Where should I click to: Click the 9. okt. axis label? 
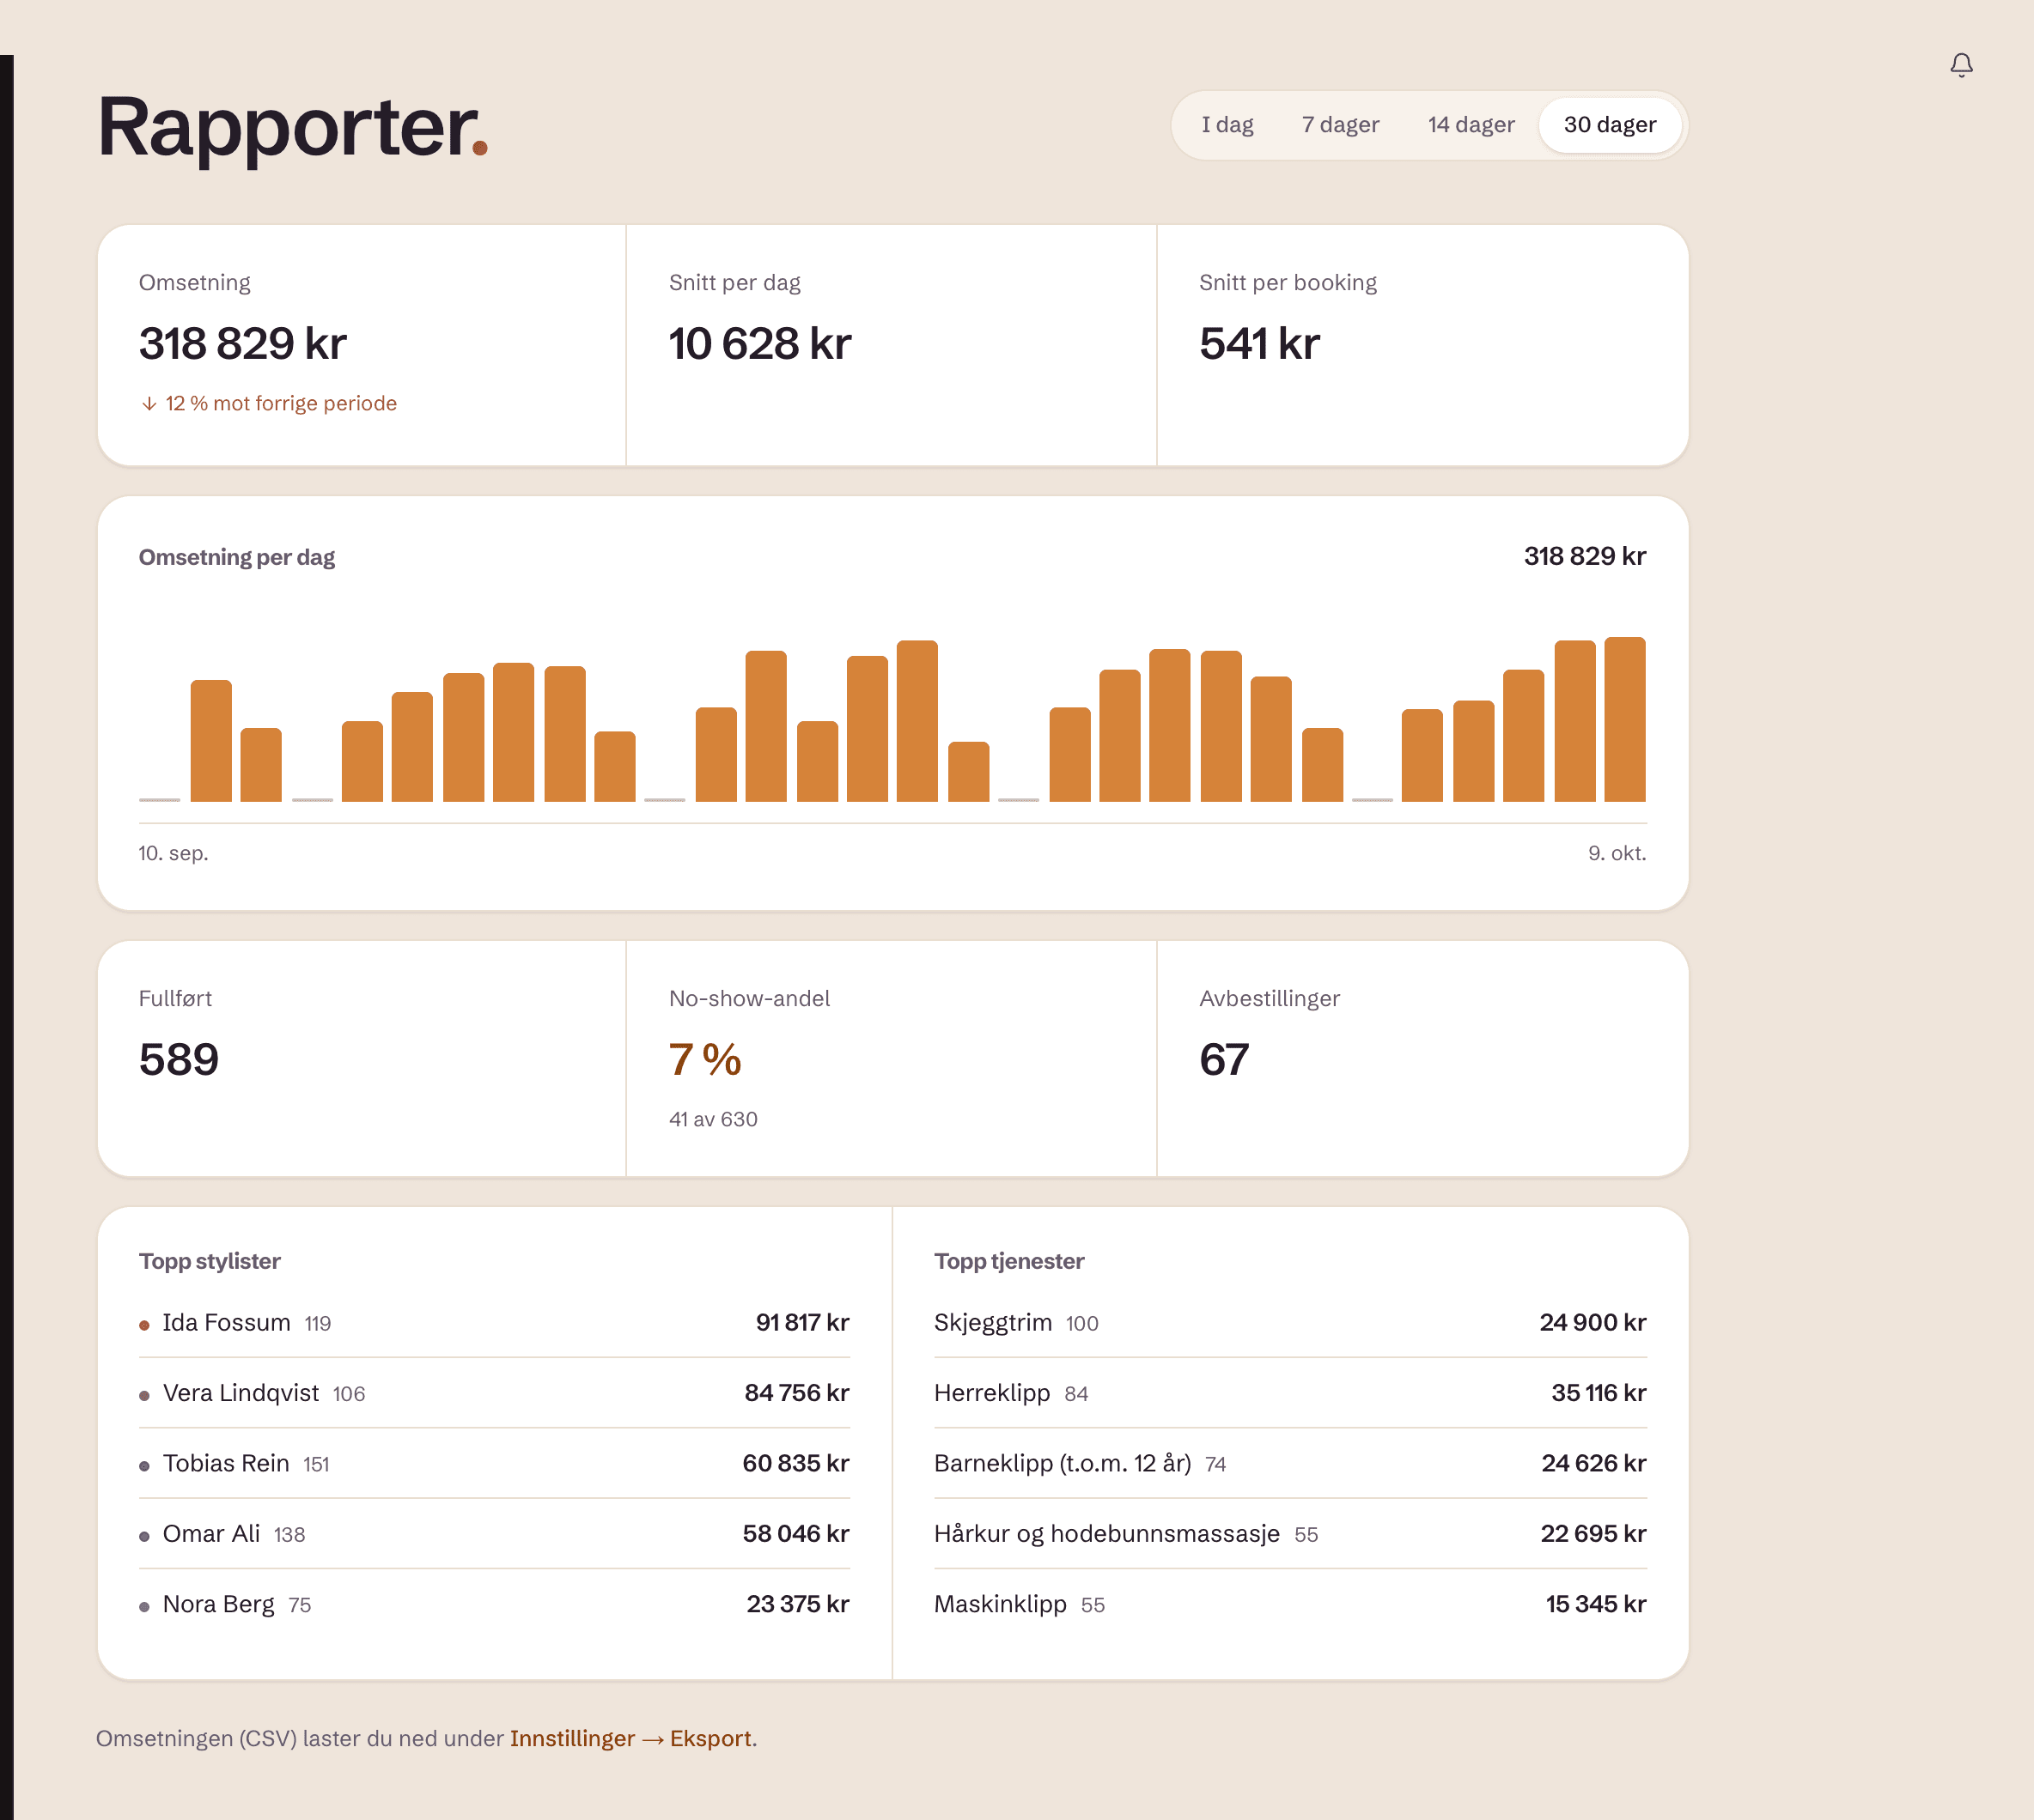pos(1617,853)
